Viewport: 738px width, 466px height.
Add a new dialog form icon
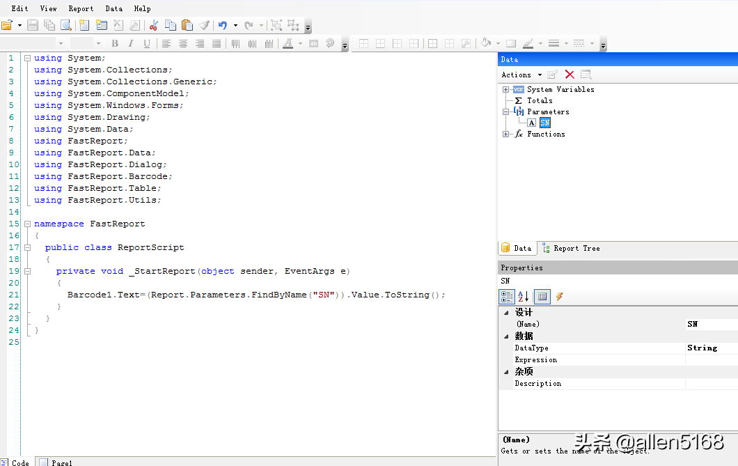point(101,25)
